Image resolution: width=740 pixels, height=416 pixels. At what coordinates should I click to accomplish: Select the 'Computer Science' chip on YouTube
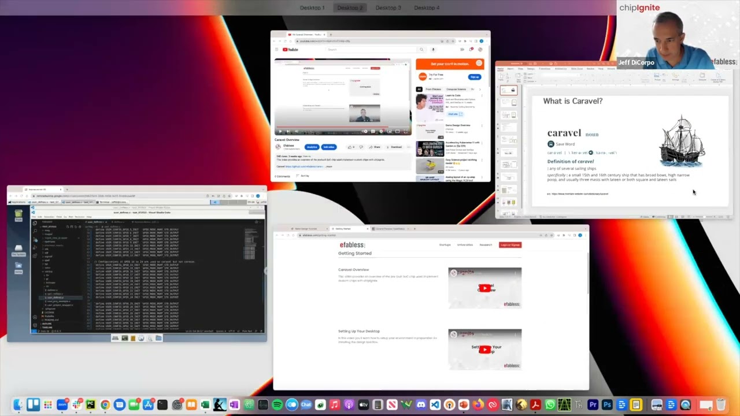pyautogui.click(x=456, y=90)
